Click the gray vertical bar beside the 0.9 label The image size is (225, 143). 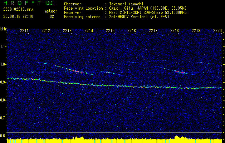click(x=7, y=83)
